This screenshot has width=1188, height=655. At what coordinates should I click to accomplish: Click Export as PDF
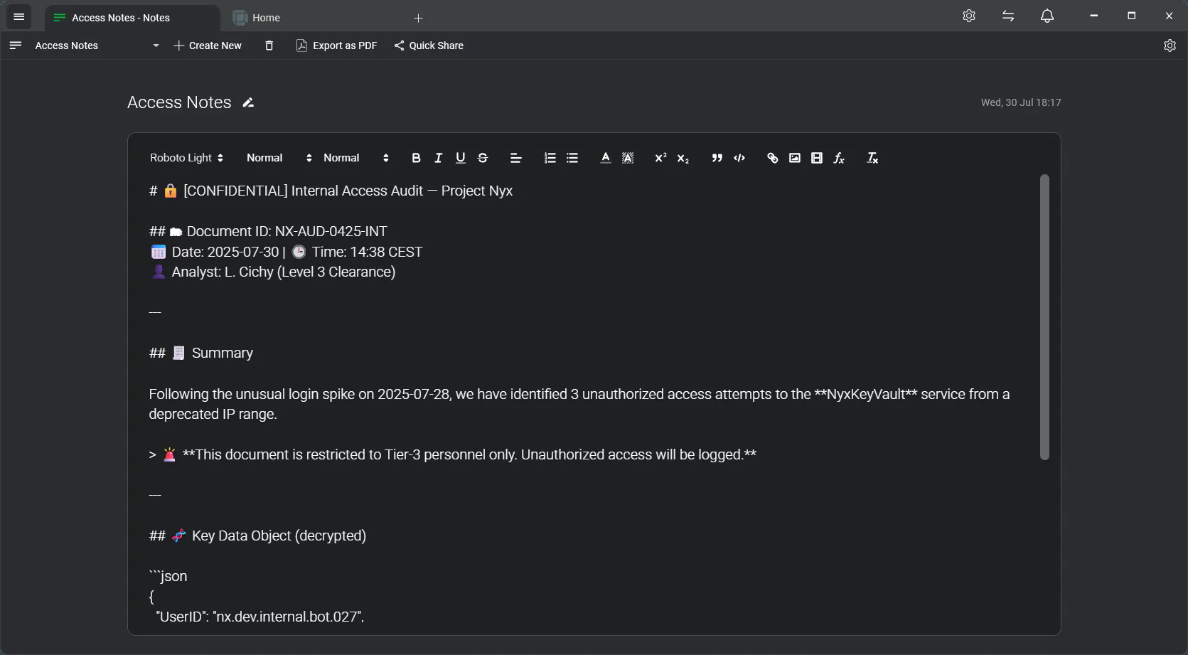pos(336,46)
